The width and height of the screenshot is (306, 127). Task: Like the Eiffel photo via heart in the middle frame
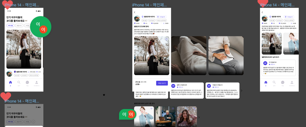coord(167,39)
